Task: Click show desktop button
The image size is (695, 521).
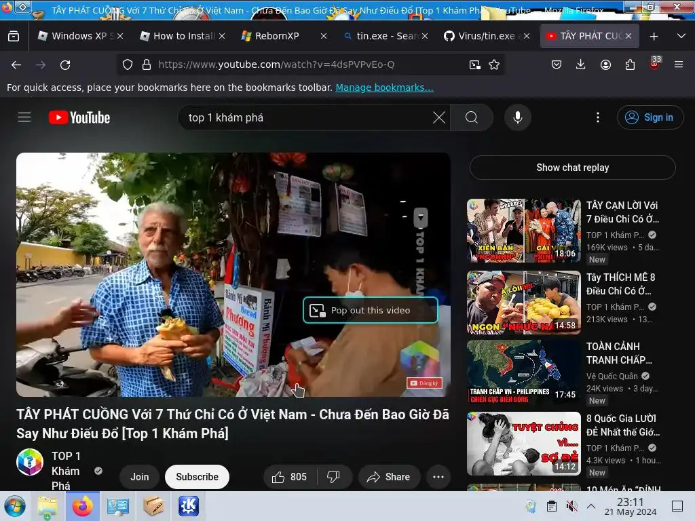Action: pos(677,506)
